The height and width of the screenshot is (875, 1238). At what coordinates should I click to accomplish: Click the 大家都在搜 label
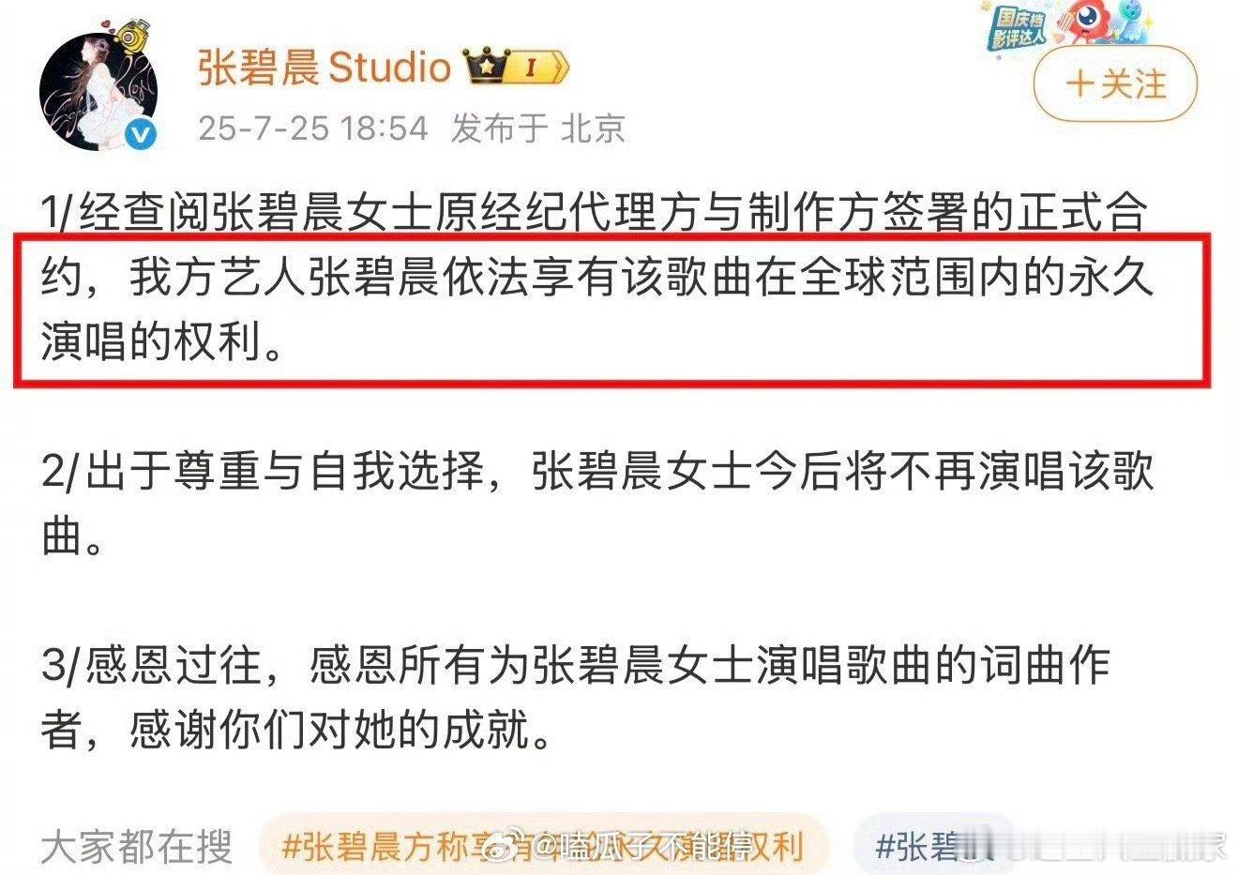(x=137, y=847)
